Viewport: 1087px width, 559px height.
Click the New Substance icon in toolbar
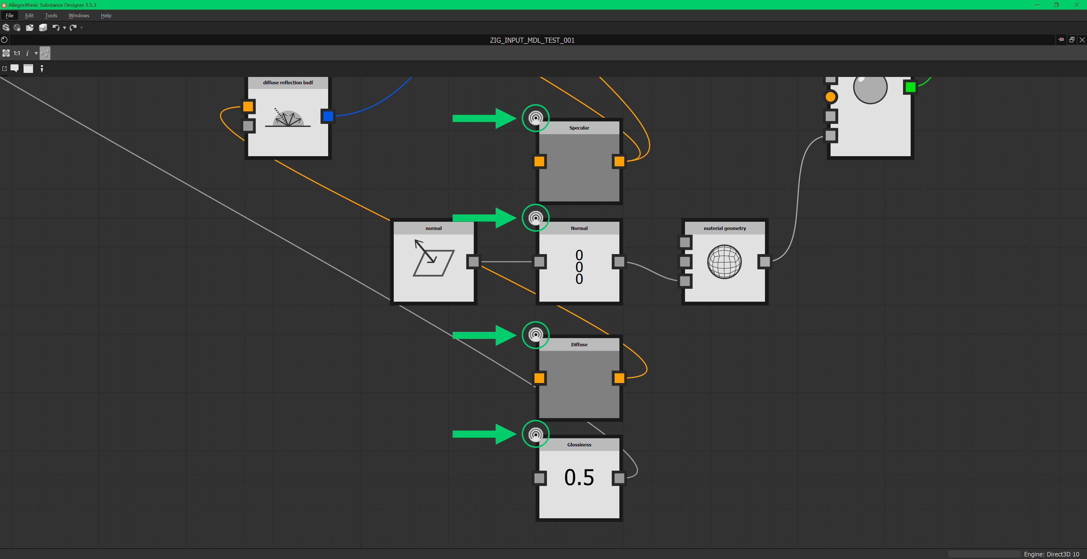(x=6, y=27)
